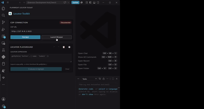Open the clipboard icon in Locator Playground
The image size is (204, 109).
64,47
